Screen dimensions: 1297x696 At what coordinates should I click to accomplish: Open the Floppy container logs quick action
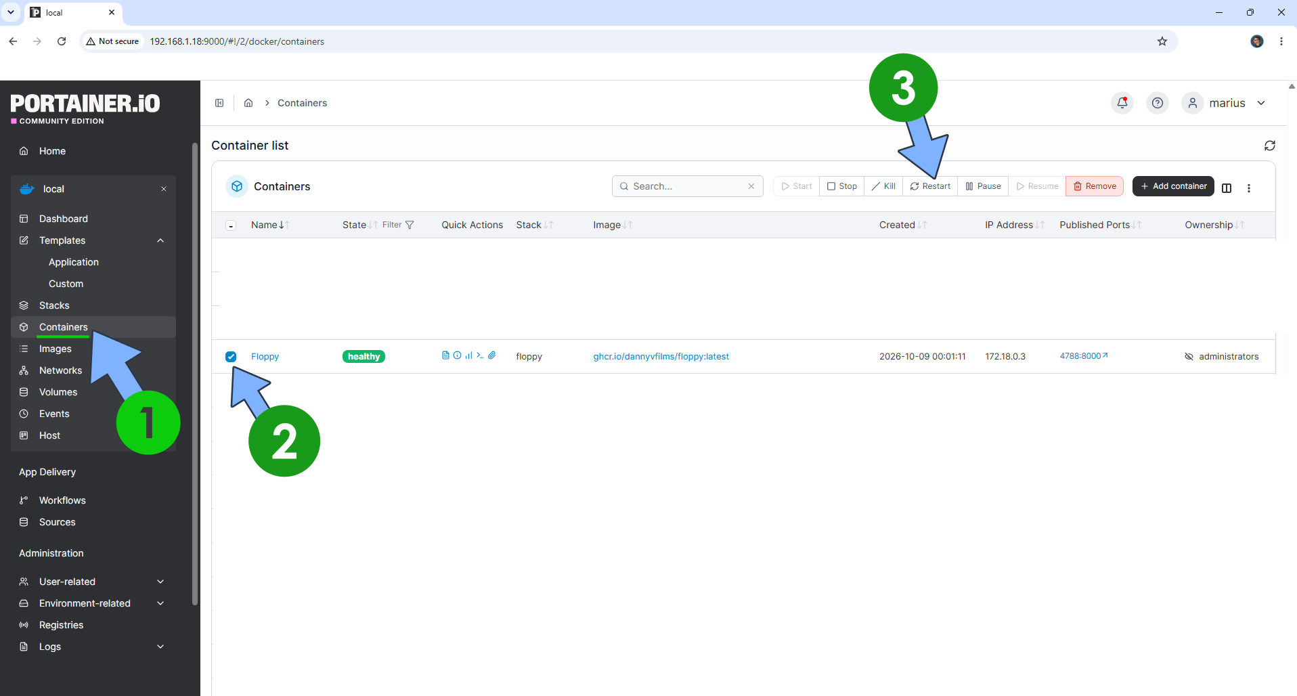445,355
